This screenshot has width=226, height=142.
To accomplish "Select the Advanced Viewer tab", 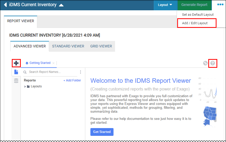I will (x=30, y=46).
